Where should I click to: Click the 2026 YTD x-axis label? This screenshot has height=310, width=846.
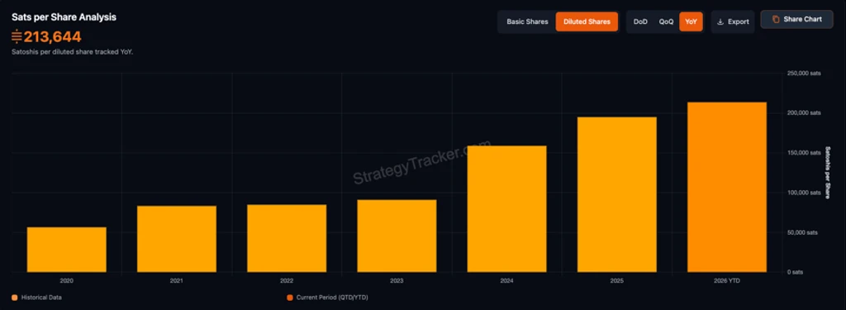[x=727, y=281]
